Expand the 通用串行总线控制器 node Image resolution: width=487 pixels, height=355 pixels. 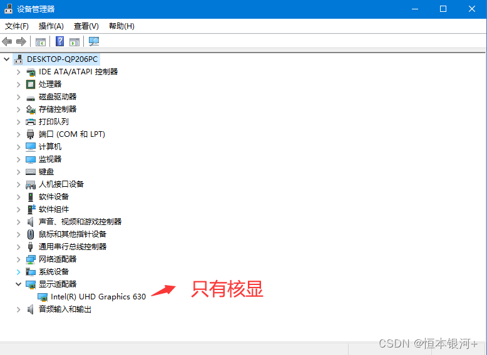pyautogui.click(x=18, y=247)
